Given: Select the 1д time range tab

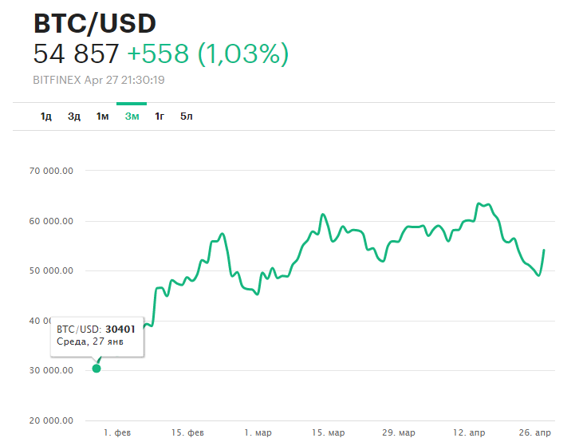Looking at the screenshot, I should (x=46, y=116).
